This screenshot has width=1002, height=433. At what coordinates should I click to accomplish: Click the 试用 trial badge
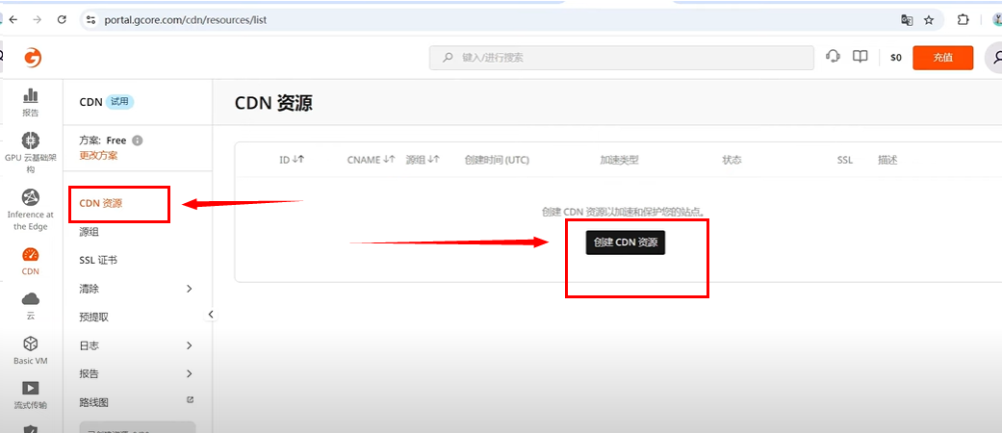point(119,102)
